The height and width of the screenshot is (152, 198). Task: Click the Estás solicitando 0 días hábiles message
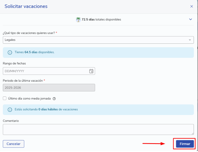pos(46,109)
